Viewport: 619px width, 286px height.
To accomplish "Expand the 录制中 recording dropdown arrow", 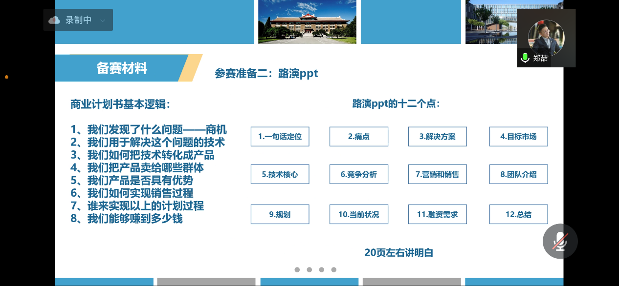I will click(x=102, y=20).
